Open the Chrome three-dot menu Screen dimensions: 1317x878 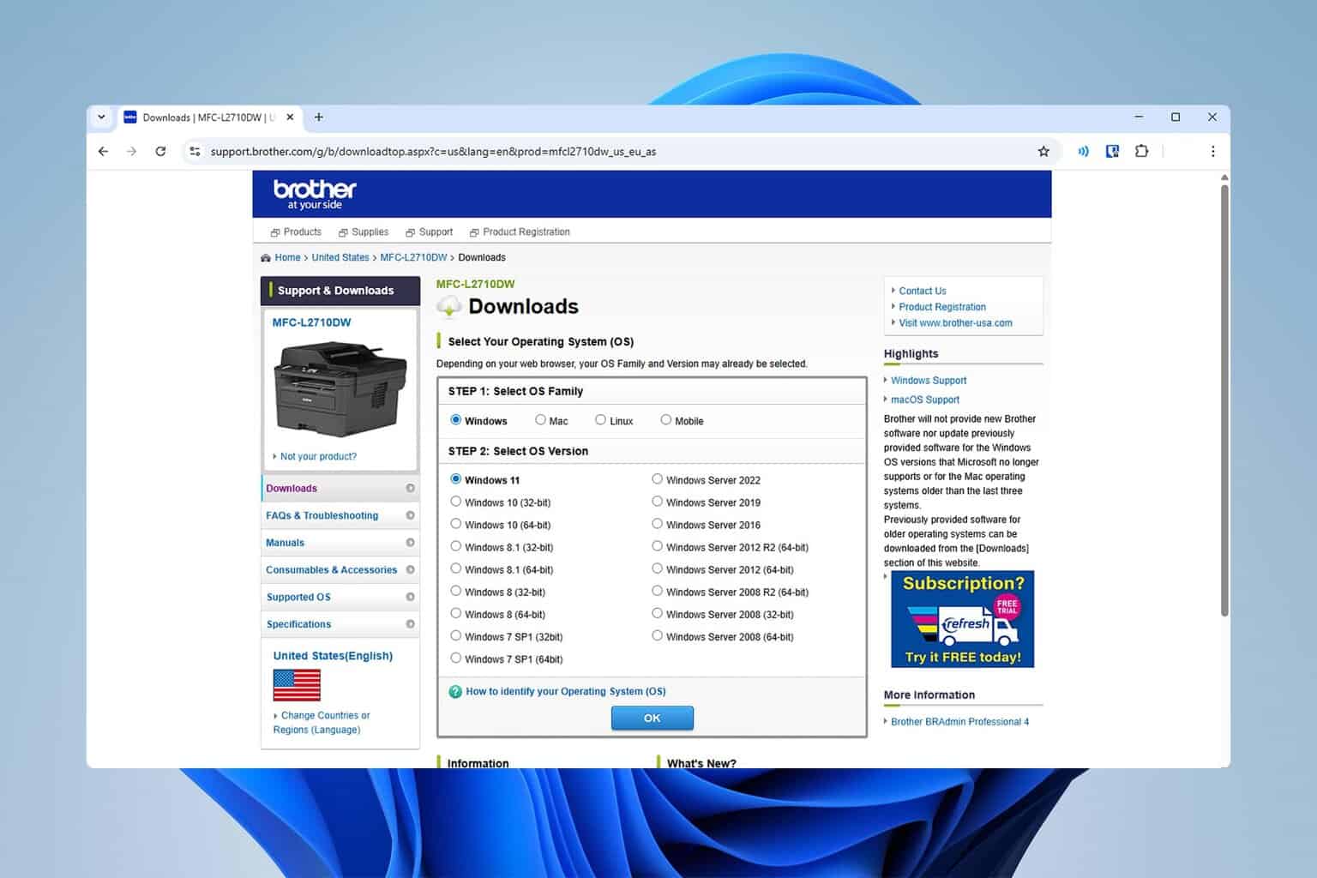tap(1212, 152)
